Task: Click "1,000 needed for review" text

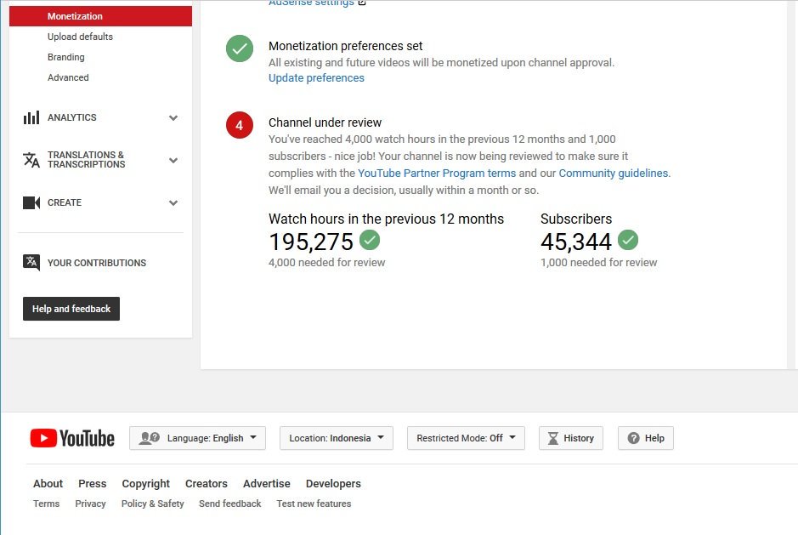Action: coord(598,263)
